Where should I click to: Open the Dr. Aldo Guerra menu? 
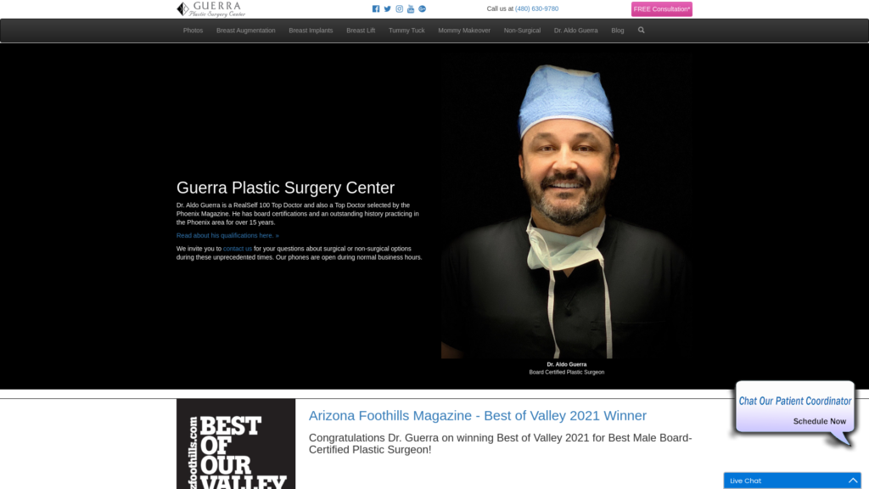576,31
